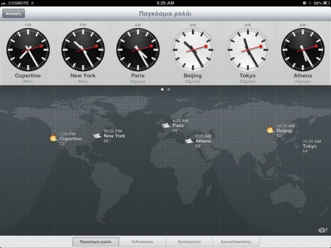Click the Beijing sunny weather icon on map

(270, 130)
